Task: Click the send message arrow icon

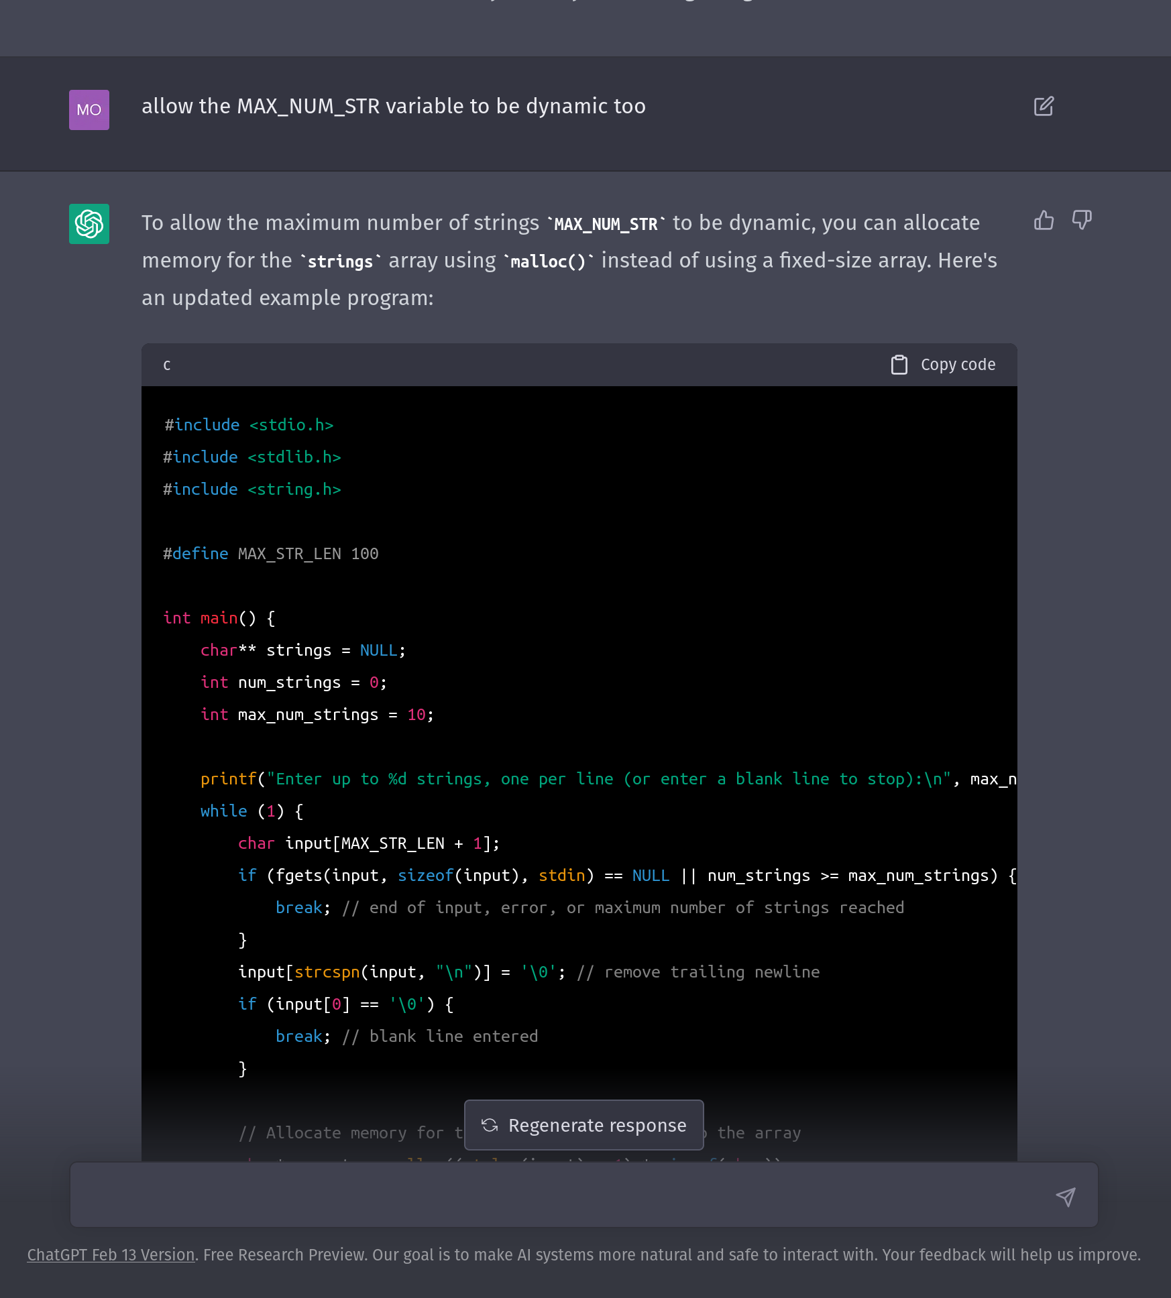Action: pos(1066,1196)
